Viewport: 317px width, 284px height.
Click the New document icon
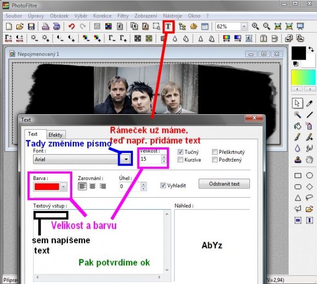click(x=9, y=27)
